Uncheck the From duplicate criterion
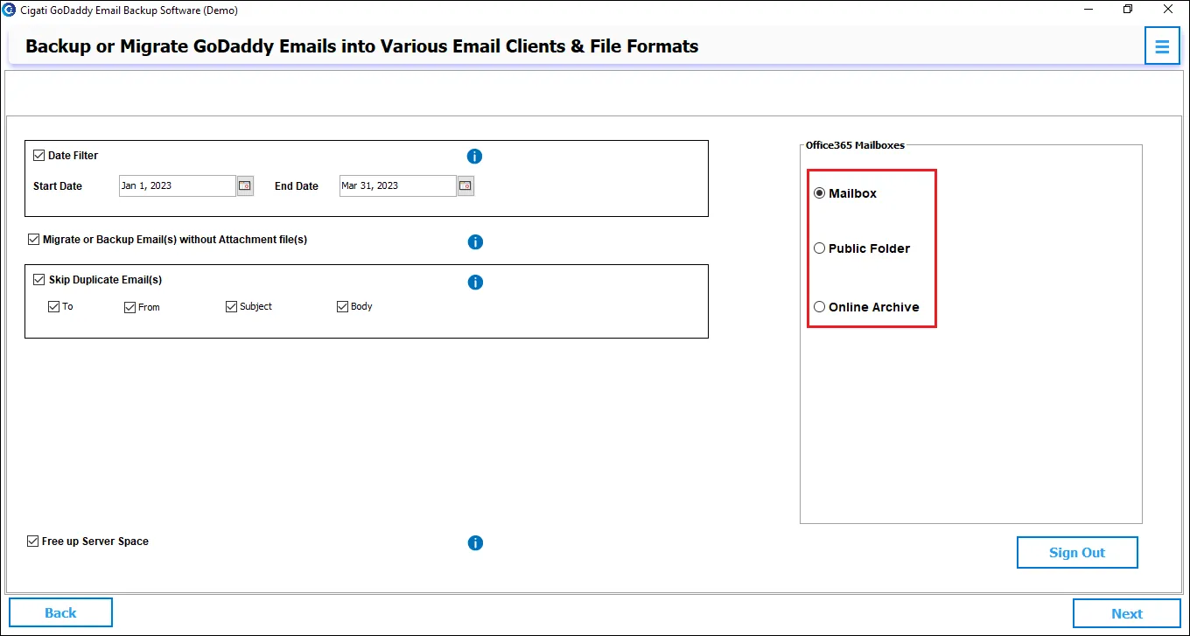1190x636 pixels. point(129,308)
